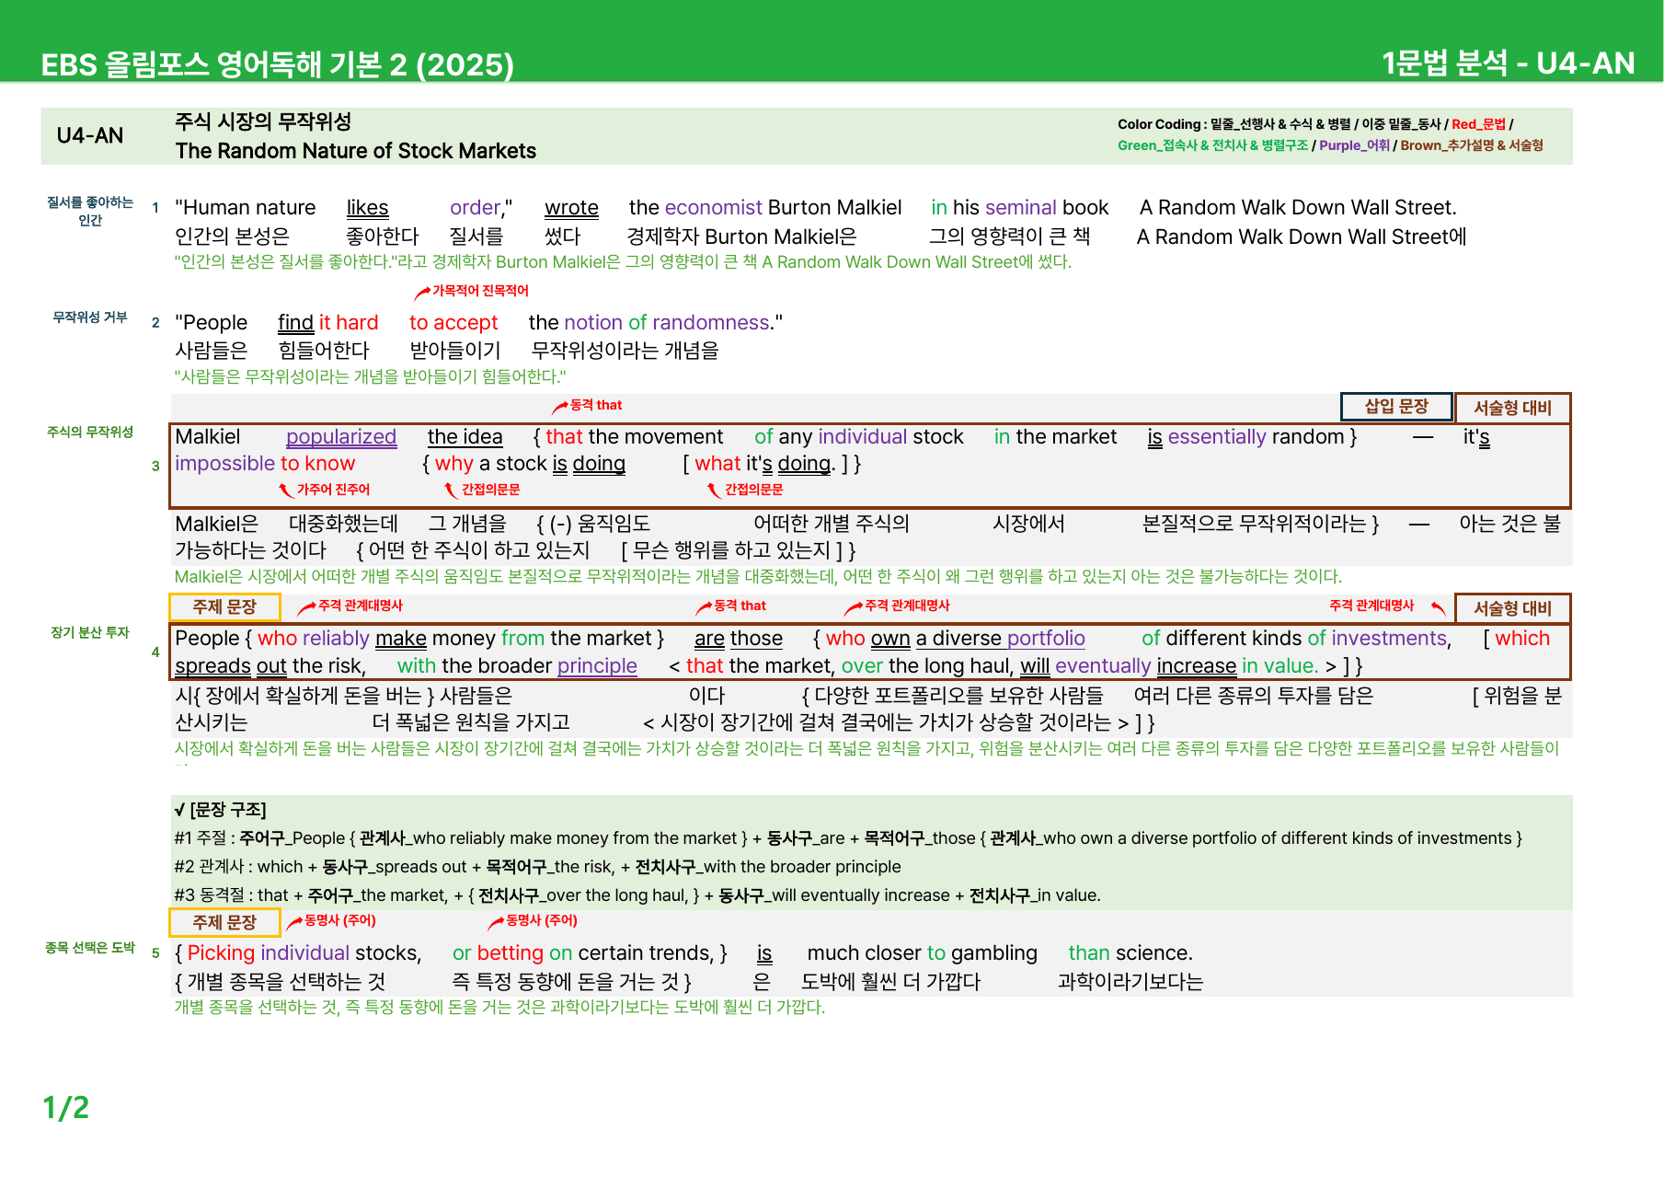Screen dimensions: 1664x1177
Task: Click the purple word "seminal"
Action: [1021, 208]
